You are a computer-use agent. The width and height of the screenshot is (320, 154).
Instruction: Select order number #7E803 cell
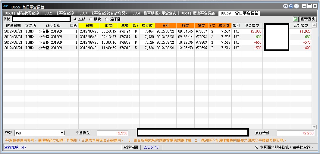click(201, 42)
